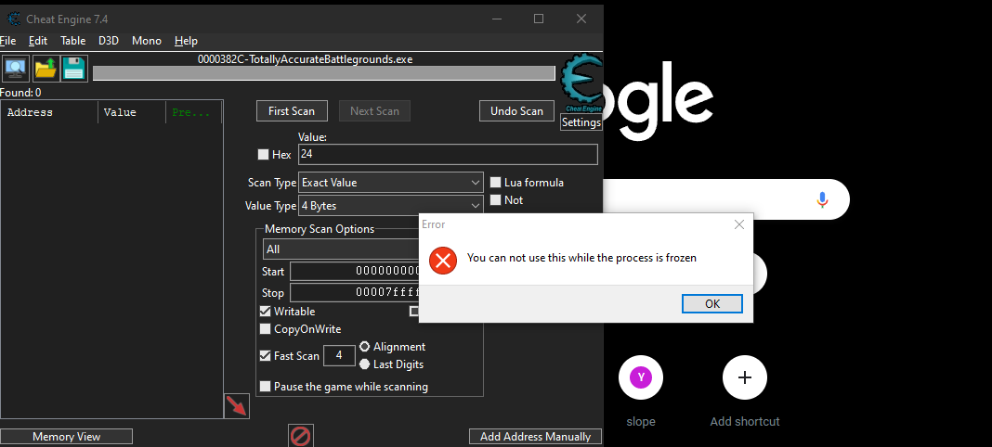Click the Fast Scan alignment value box
This screenshot has width=992, height=447.
pyautogui.click(x=339, y=356)
